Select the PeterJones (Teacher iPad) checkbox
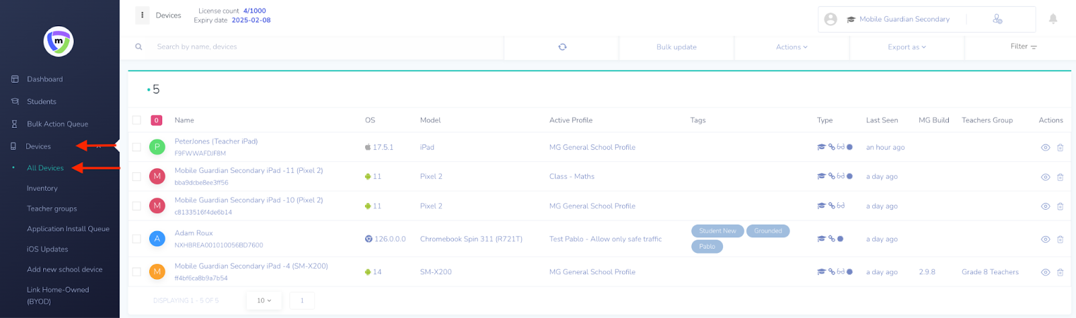 pos(137,147)
